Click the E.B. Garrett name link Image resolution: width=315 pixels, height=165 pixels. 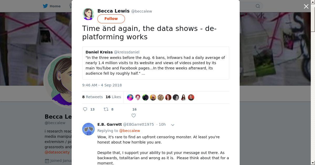tap(109, 124)
